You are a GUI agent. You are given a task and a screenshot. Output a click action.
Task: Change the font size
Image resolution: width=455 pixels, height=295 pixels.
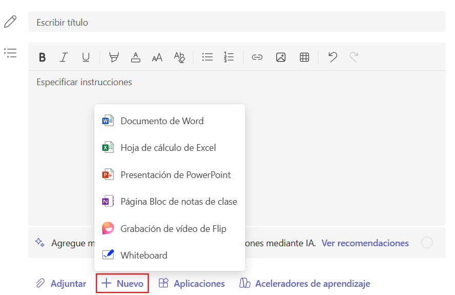tap(157, 57)
